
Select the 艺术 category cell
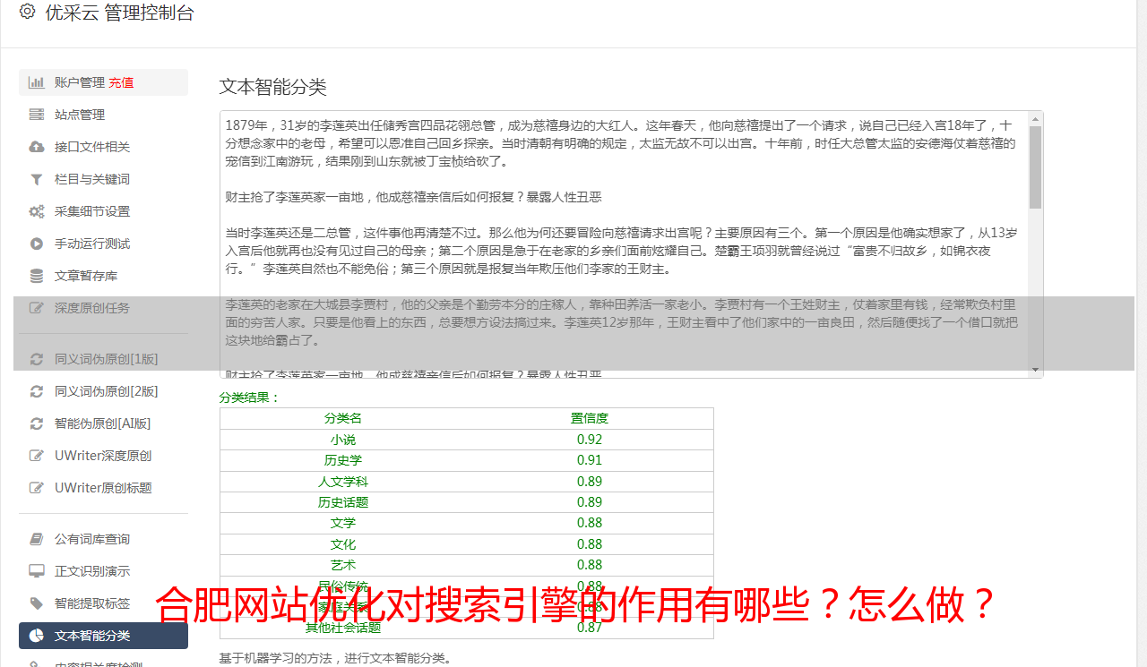pyautogui.click(x=343, y=565)
